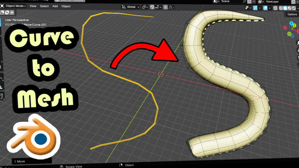Viewport: 299px width, 168px height.
Task: Open the Select menu in viewport header
Action: point(44,6)
